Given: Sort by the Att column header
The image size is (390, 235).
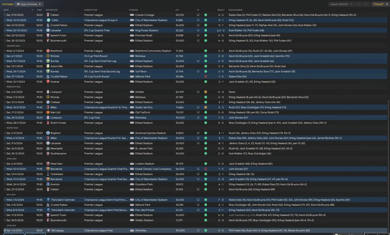Looking at the screenshot, I should coord(177,10).
